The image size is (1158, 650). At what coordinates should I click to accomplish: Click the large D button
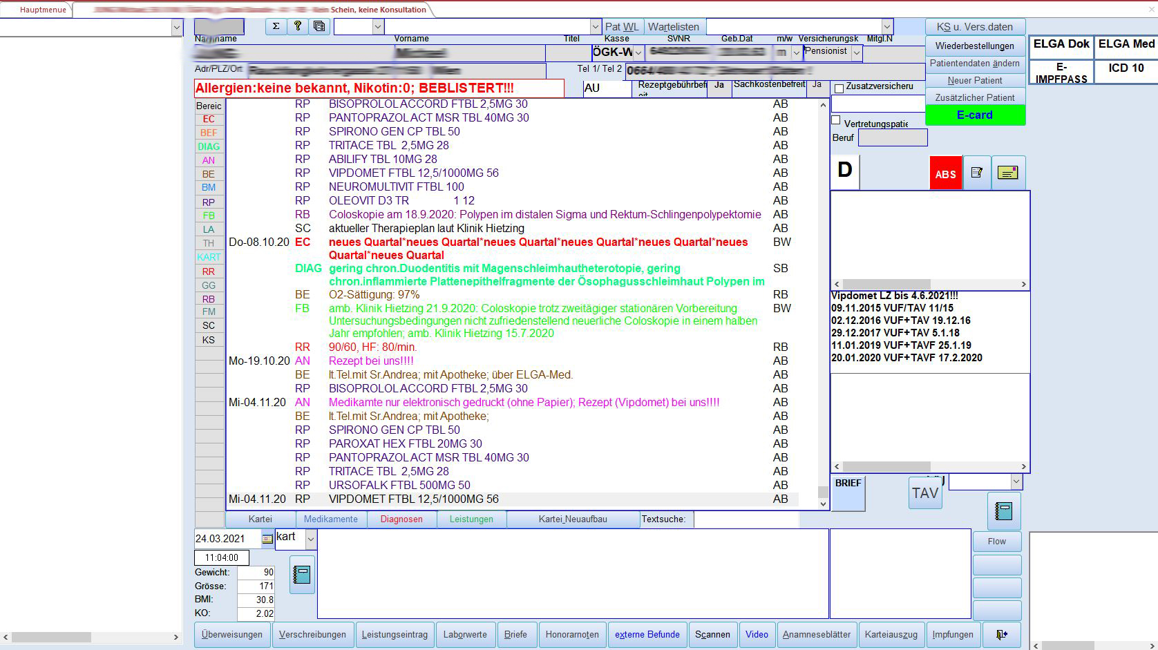[x=845, y=172]
